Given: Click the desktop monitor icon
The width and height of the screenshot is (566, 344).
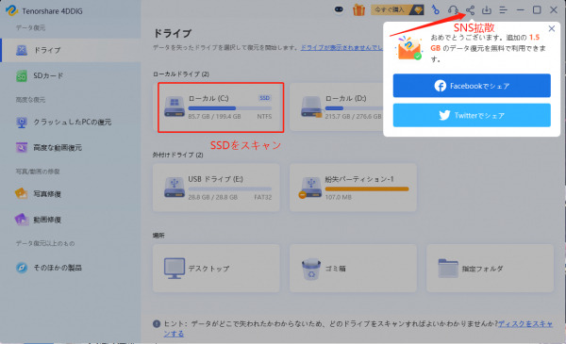Looking at the screenshot, I should coord(175,269).
